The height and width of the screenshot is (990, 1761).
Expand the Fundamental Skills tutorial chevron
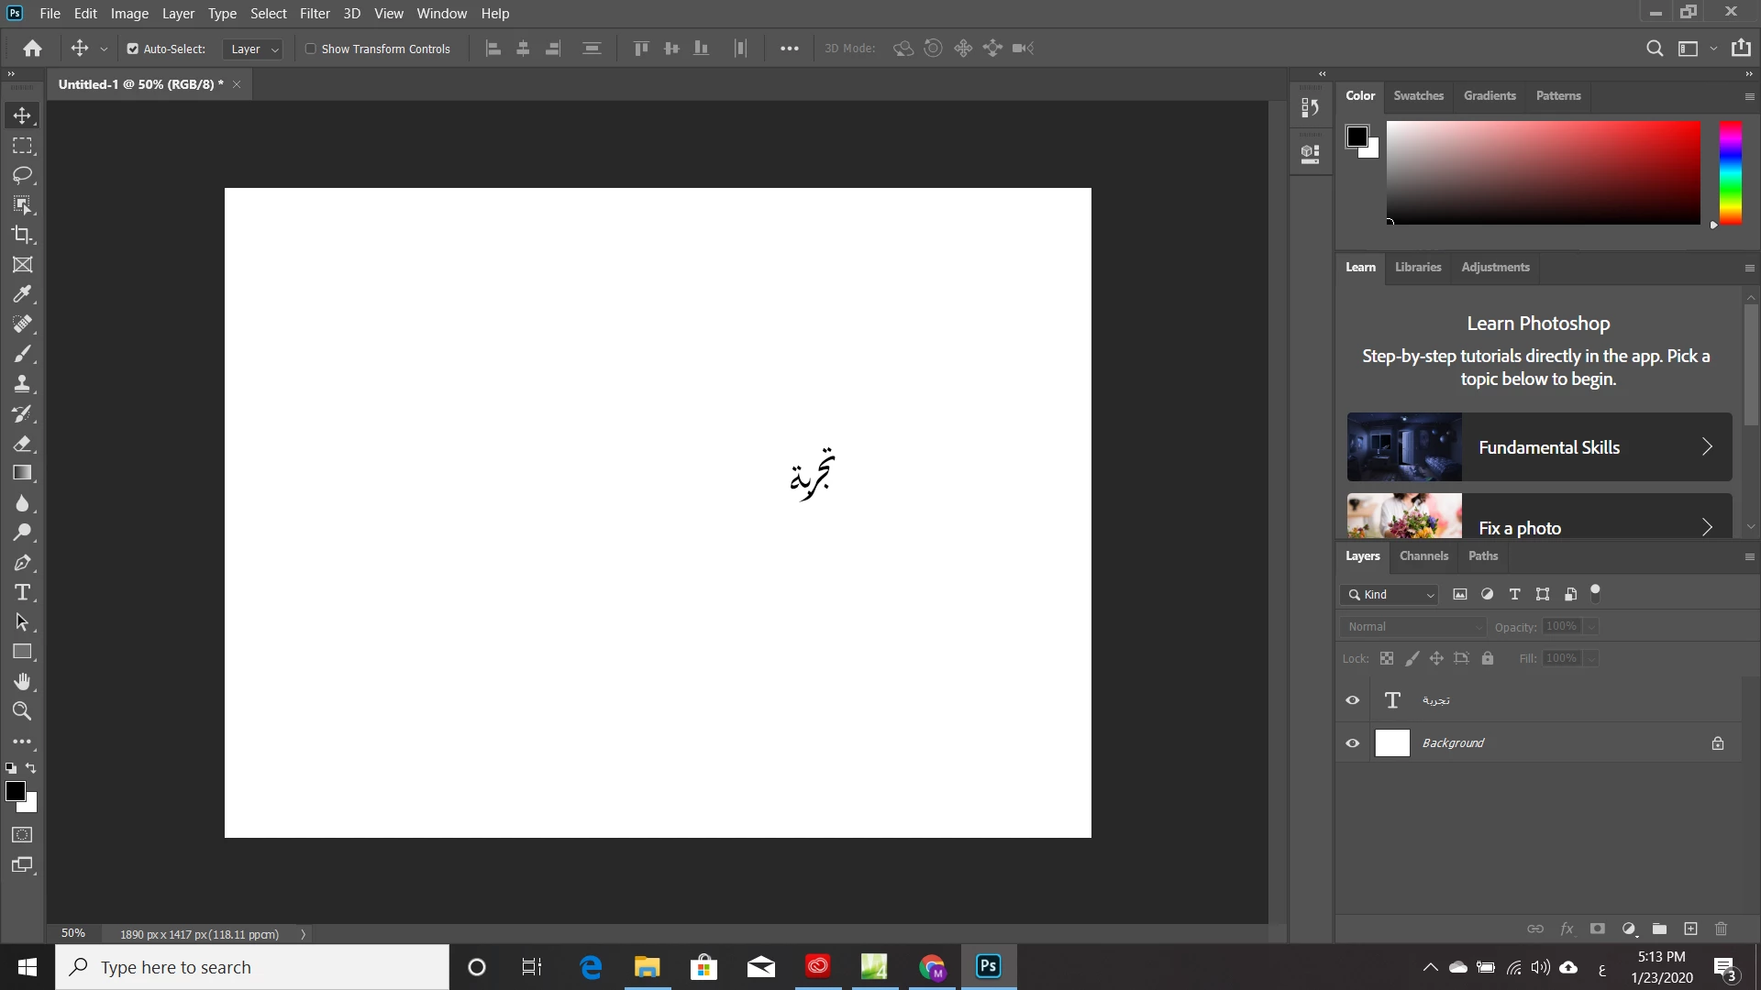[x=1707, y=446]
